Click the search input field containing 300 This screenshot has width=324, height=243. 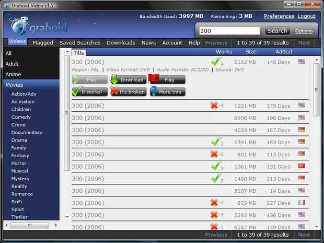[x=229, y=31]
